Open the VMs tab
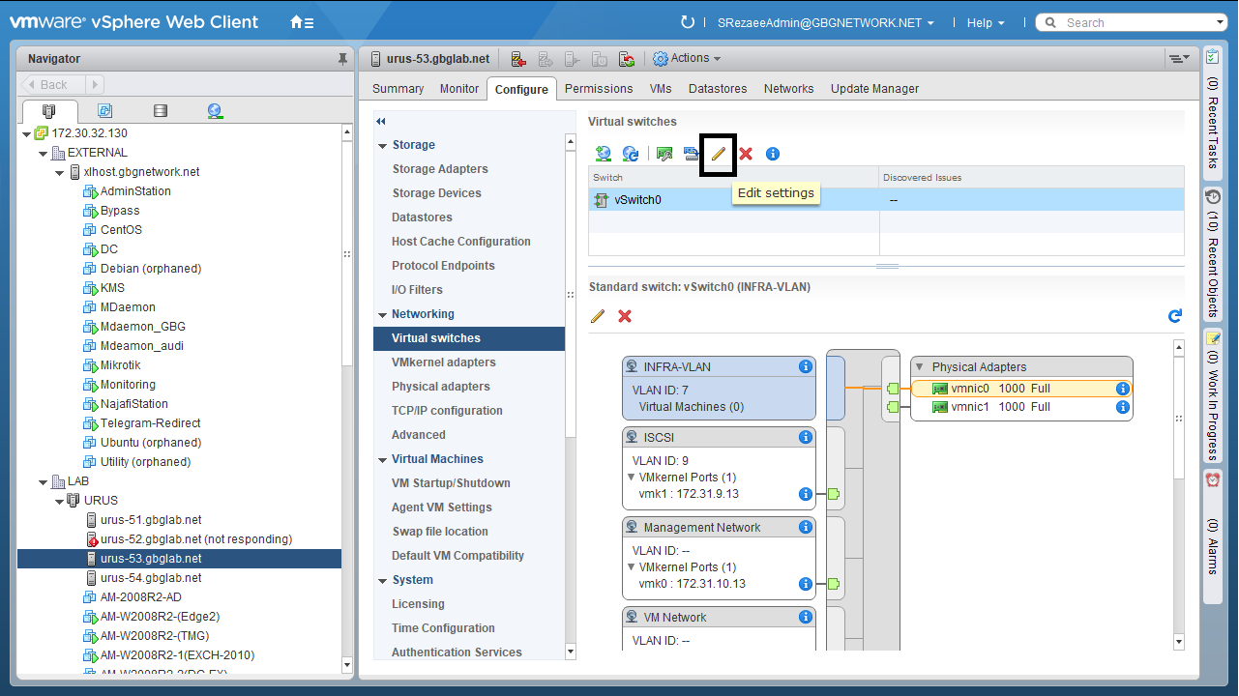This screenshot has height=696, width=1239. click(x=661, y=89)
